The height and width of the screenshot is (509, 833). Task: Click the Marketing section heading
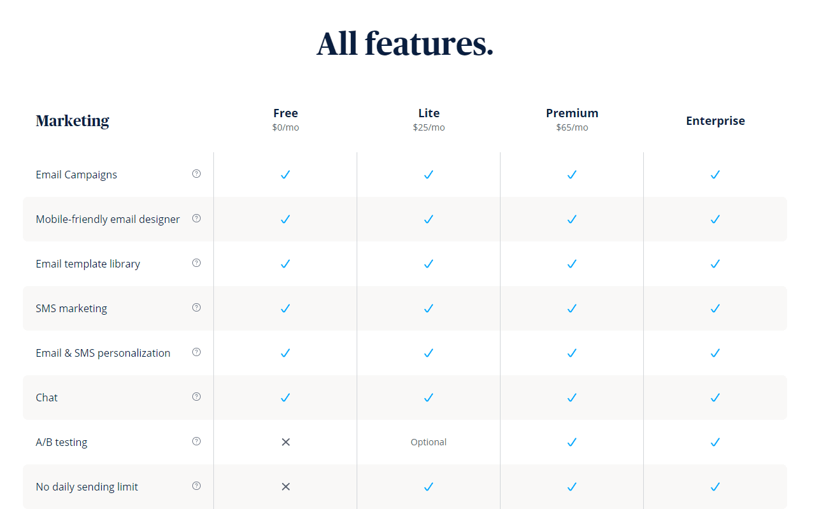73,121
